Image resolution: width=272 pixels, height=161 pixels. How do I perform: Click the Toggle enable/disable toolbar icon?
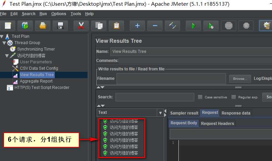tap(173, 26)
